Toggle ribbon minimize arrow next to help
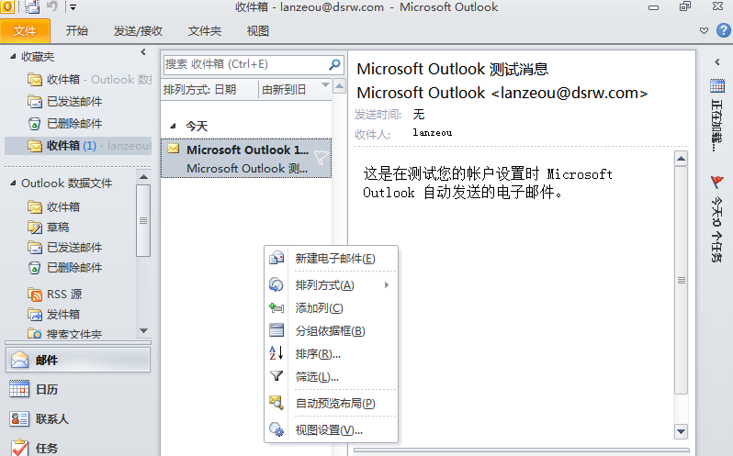This screenshot has height=456, width=733. tap(704, 31)
